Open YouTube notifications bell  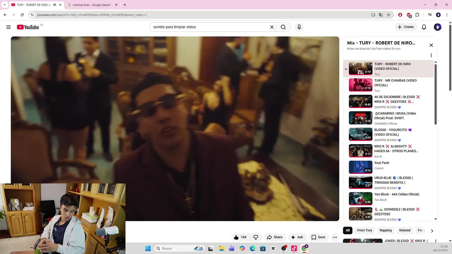pos(424,27)
